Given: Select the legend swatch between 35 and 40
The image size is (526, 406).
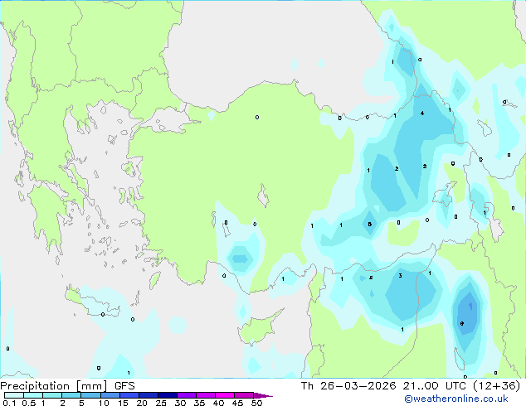Looking at the screenshot, I should coord(206,395).
